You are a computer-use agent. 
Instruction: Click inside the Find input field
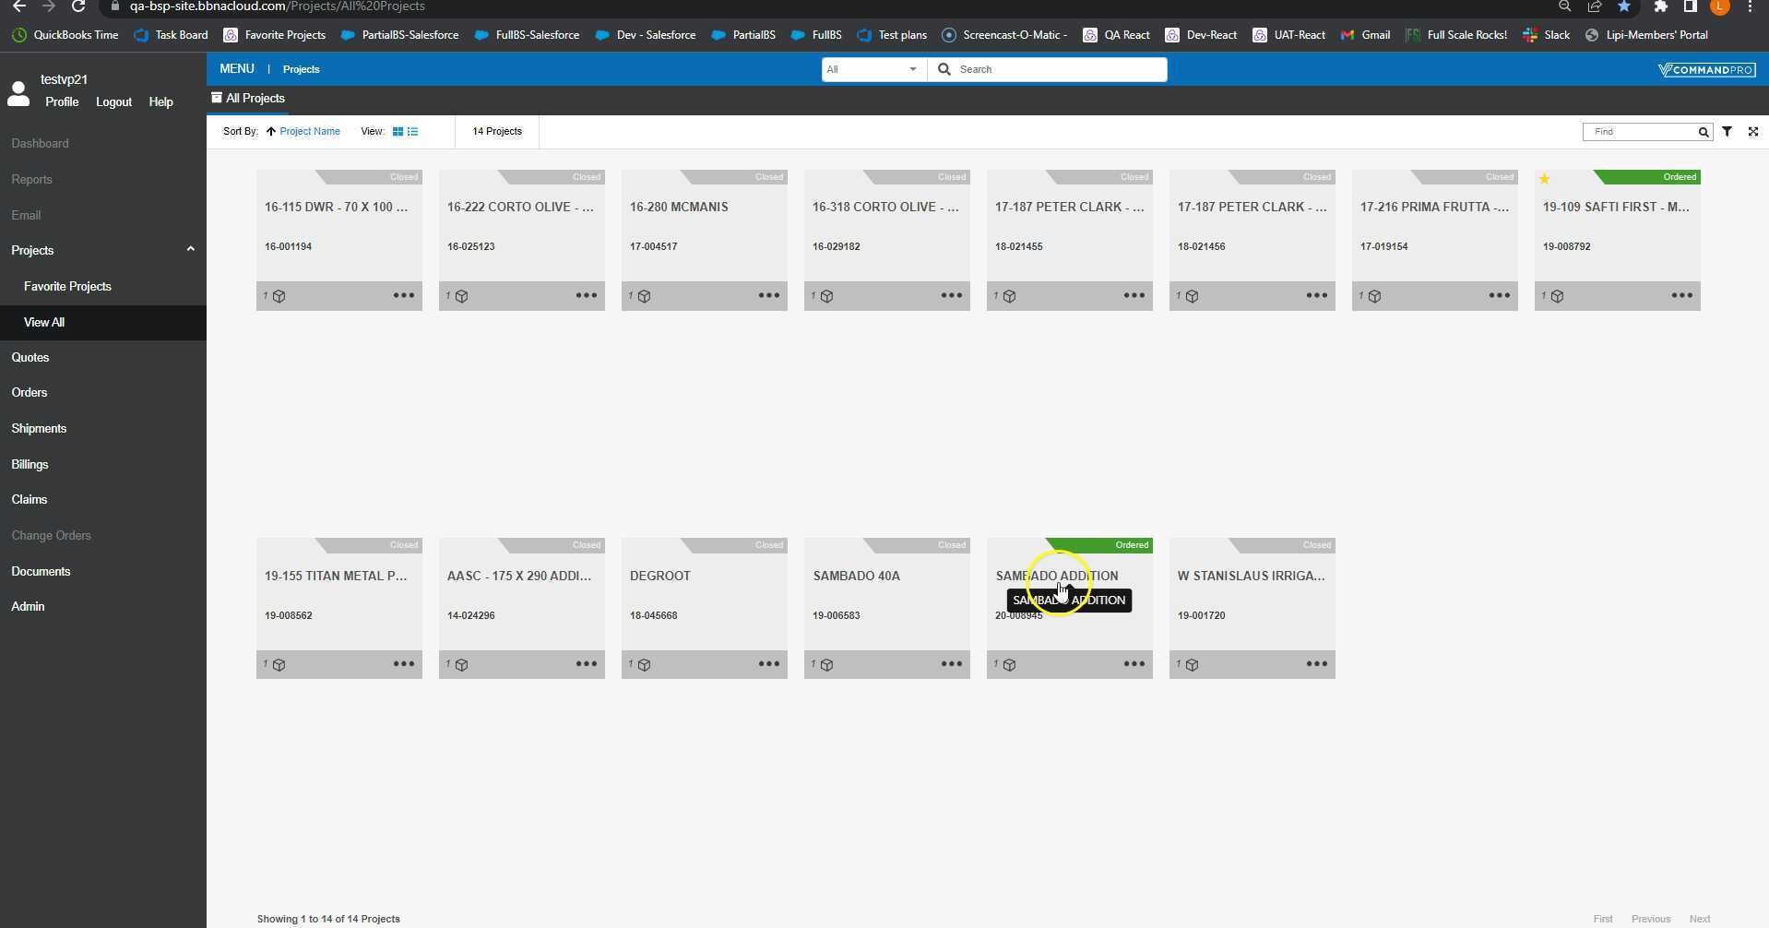pos(1642,132)
